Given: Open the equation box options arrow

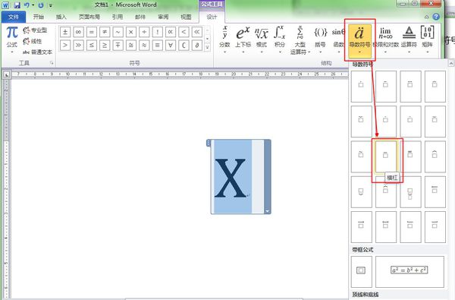Looking at the screenshot, I should coord(267,211).
